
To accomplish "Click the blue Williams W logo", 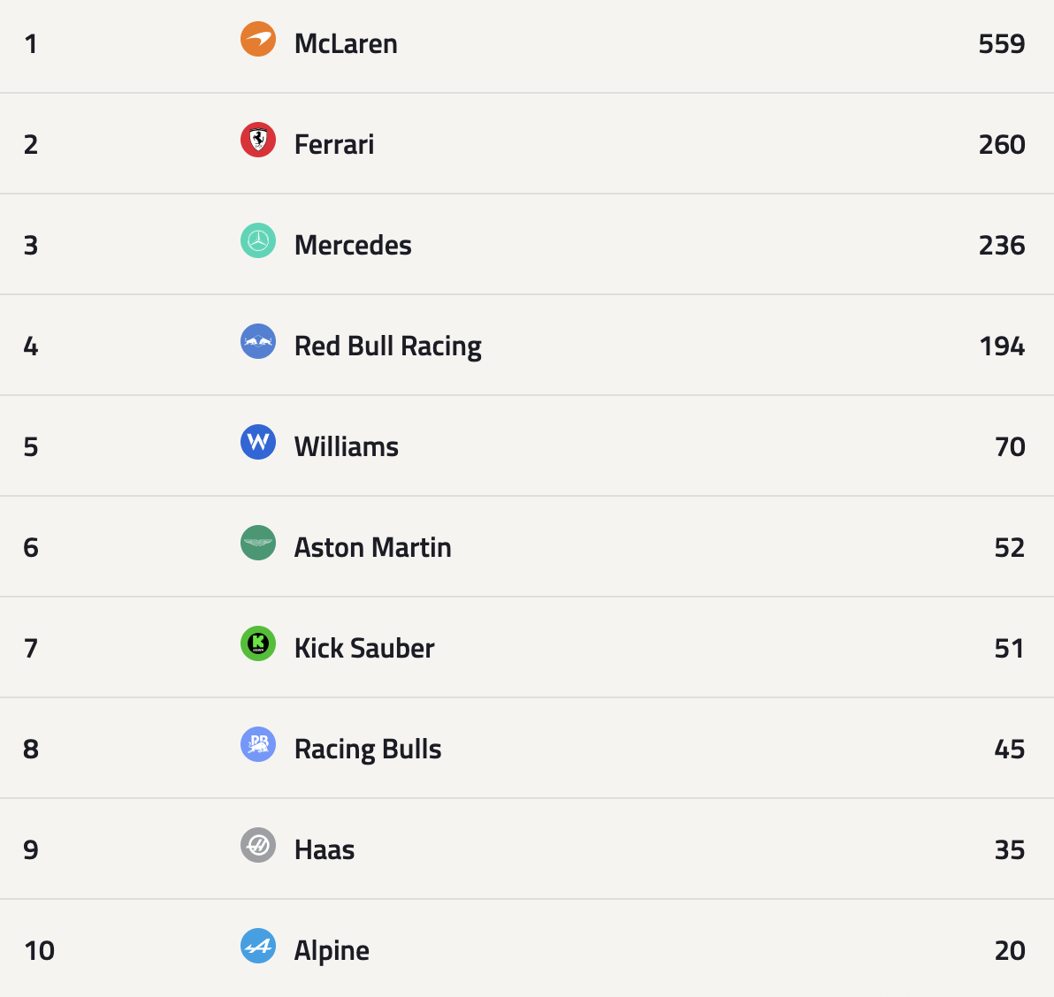I will coord(258,443).
